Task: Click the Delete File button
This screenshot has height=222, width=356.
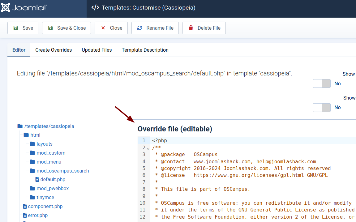Action: (x=204, y=28)
